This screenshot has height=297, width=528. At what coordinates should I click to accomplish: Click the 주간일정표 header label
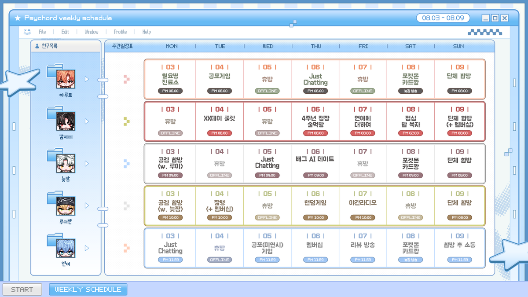(122, 46)
